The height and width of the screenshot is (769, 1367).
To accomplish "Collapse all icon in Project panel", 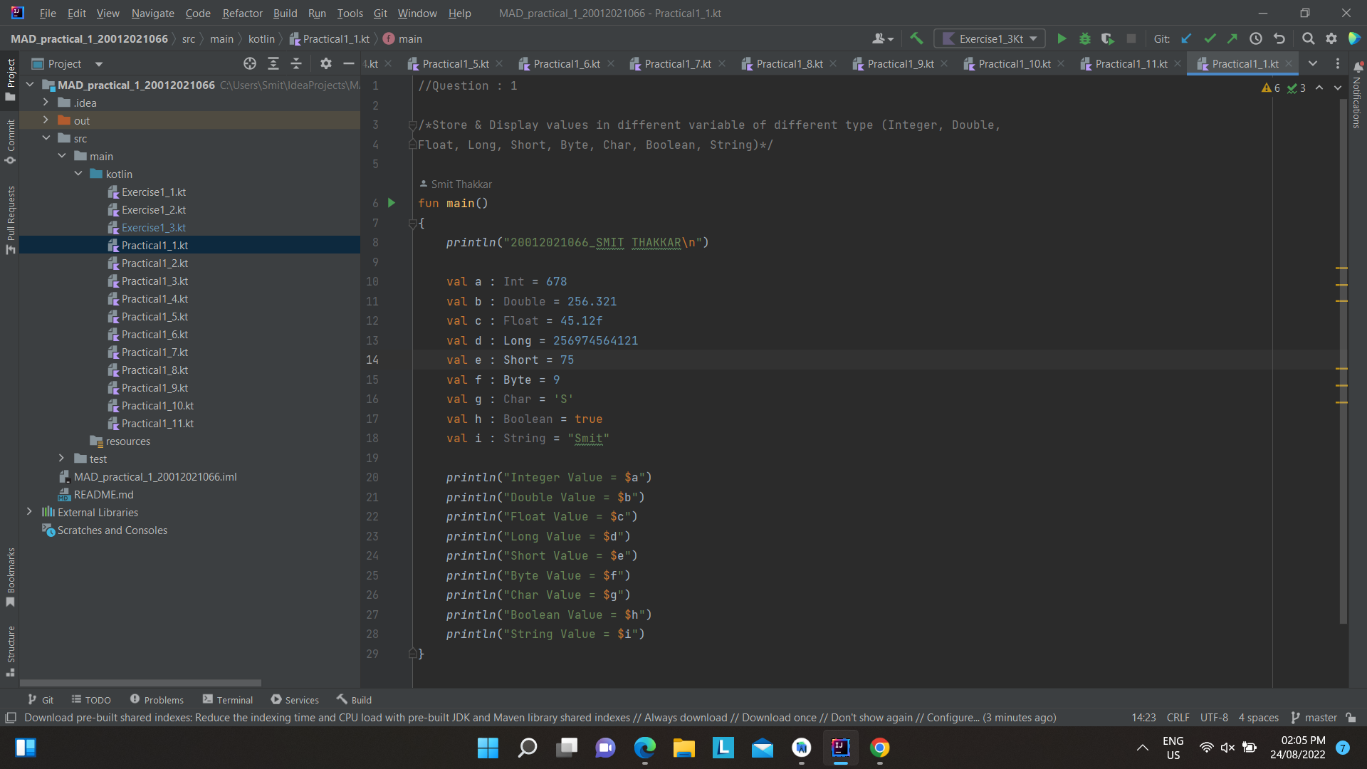I will coord(296,64).
